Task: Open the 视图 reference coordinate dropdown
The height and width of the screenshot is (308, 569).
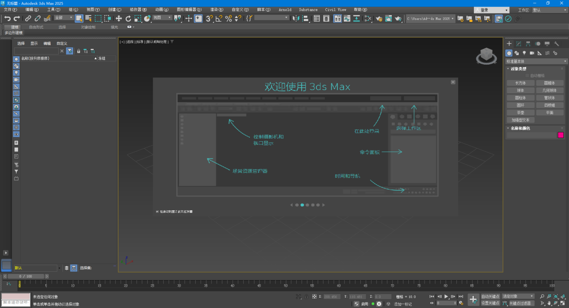Action: click(162, 18)
